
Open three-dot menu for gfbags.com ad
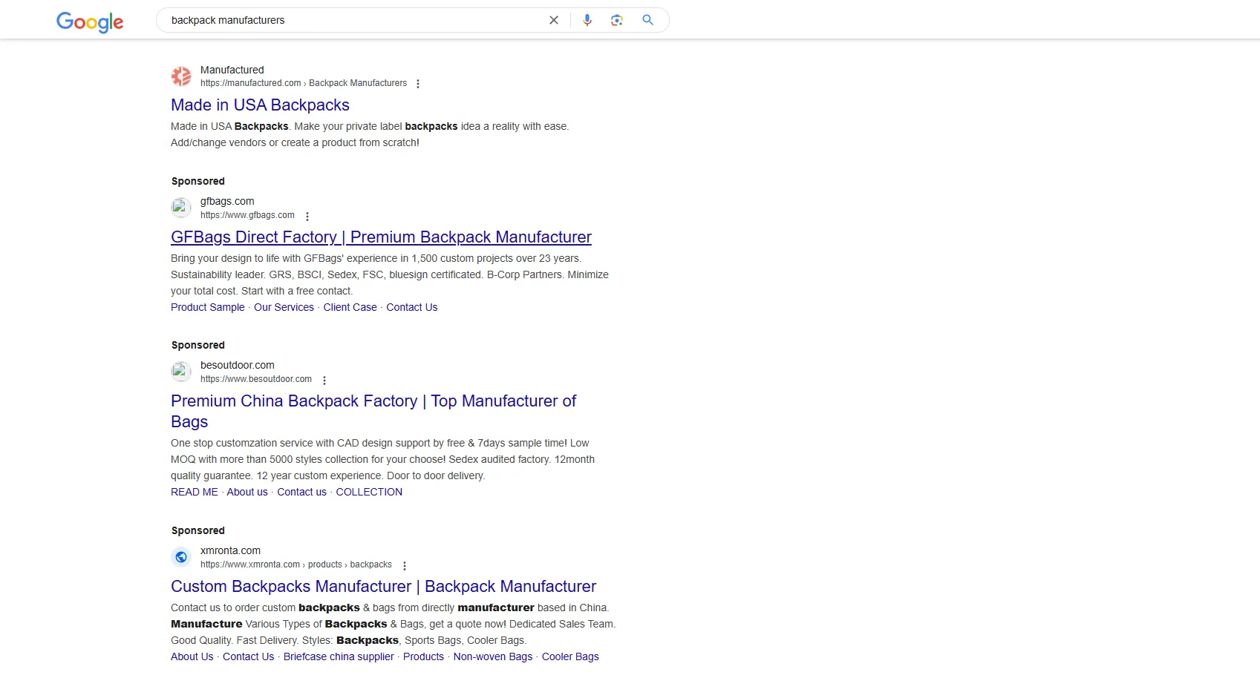(307, 217)
